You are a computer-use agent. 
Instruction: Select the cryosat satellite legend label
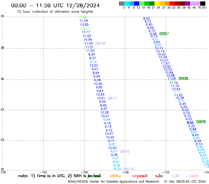click(x=140, y=176)
